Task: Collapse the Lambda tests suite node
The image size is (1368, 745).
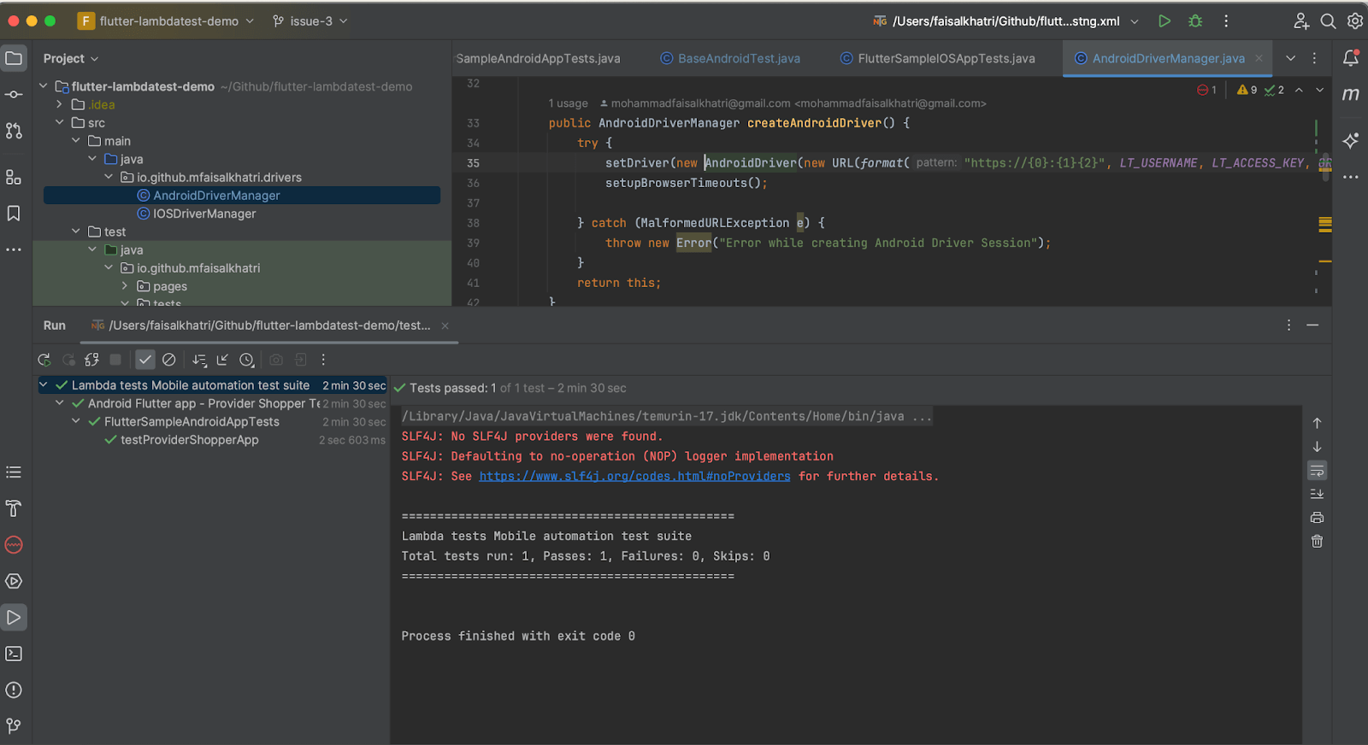Action: 43,385
